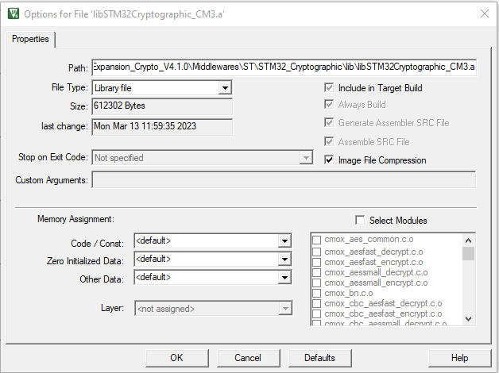Click the Memory Assignment label
The height and width of the screenshot is (373, 499).
[x=75, y=219]
